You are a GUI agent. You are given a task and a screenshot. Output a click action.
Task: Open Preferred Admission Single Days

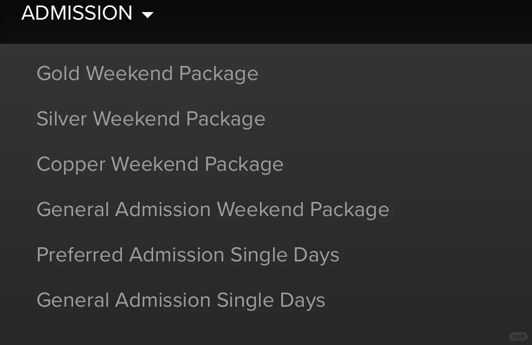[187, 255]
